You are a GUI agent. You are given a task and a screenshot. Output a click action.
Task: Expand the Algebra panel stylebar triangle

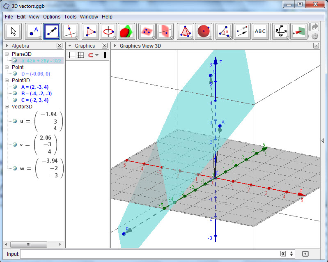click(x=7, y=46)
